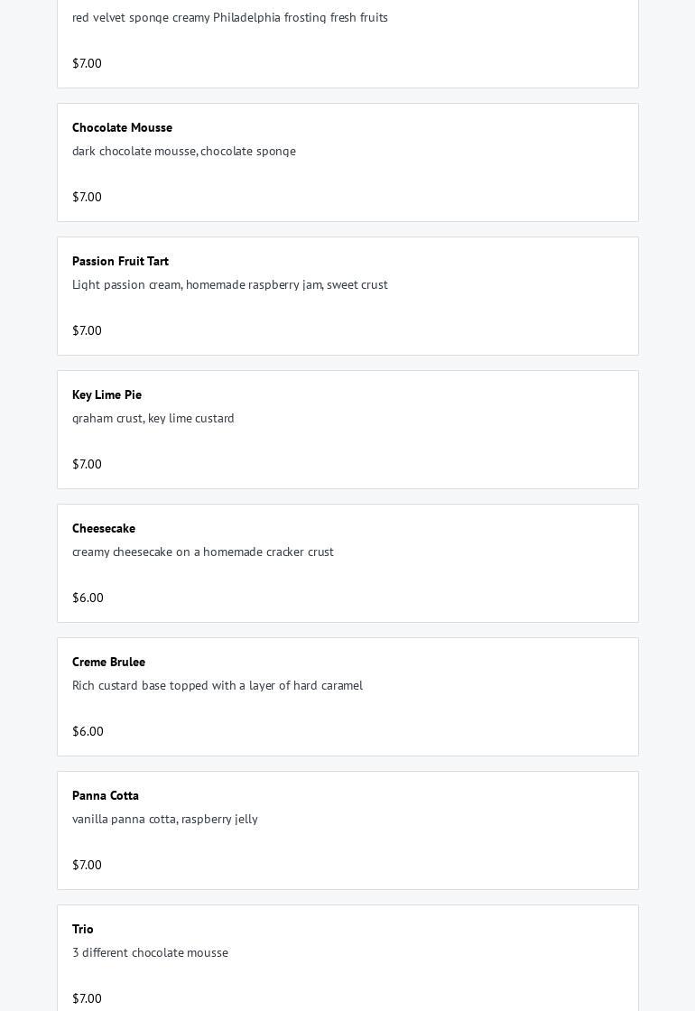The image size is (695, 1011).
Task: Click the Panna Cotta item name
Action: pyautogui.click(x=106, y=795)
